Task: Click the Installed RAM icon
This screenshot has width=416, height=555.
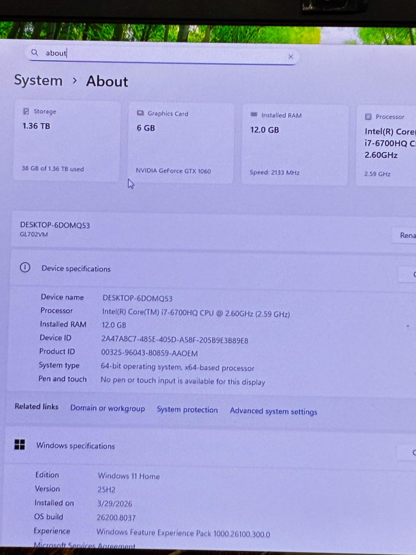Action: pyautogui.click(x=254, y=114)
